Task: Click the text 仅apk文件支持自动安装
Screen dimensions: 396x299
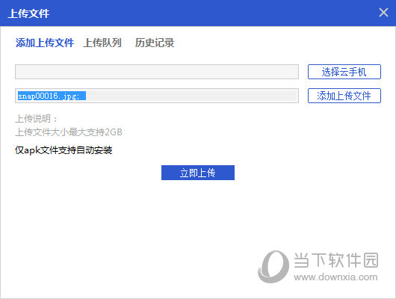Action: [x=64, y=150]
